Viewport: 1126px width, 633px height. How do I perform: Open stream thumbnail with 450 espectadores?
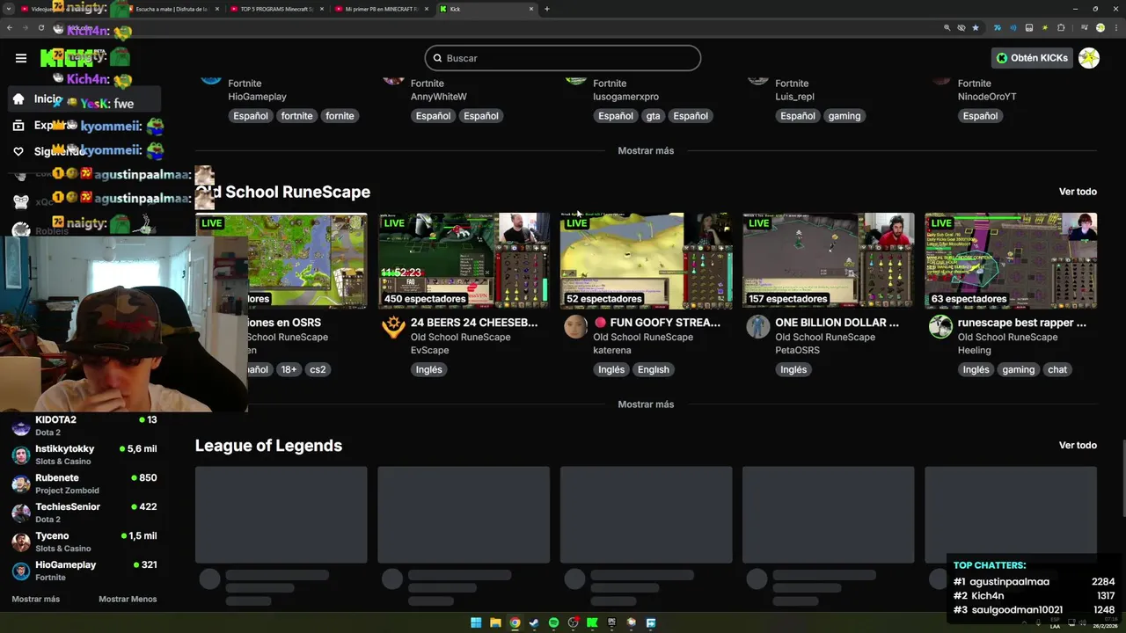click(x=464, y=260)
